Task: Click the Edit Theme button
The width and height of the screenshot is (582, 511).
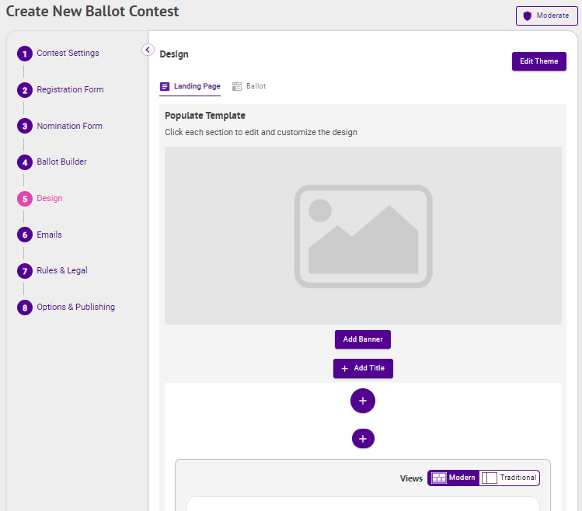Action: pos(539,61)
